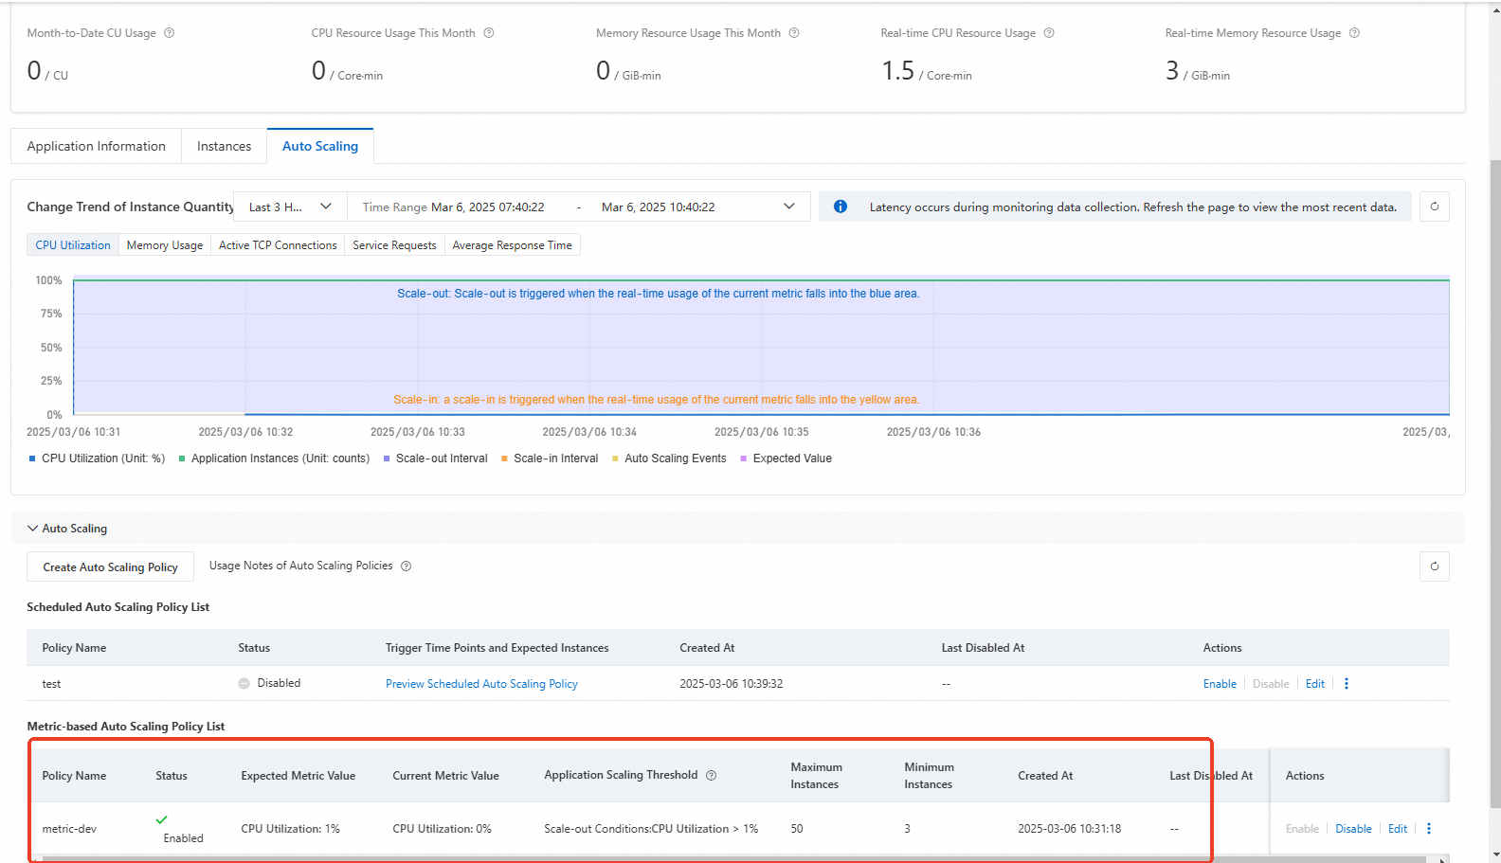Refresh the instance quantity trend chart

[x=1434, y=207]
